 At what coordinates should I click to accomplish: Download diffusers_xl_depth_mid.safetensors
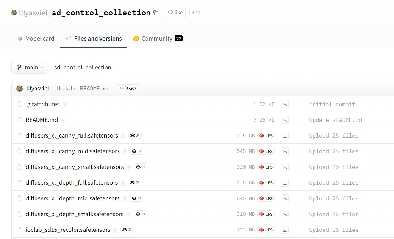(285, 198)
